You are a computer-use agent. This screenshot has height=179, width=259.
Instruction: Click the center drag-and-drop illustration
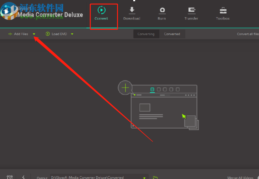point(159,105)
